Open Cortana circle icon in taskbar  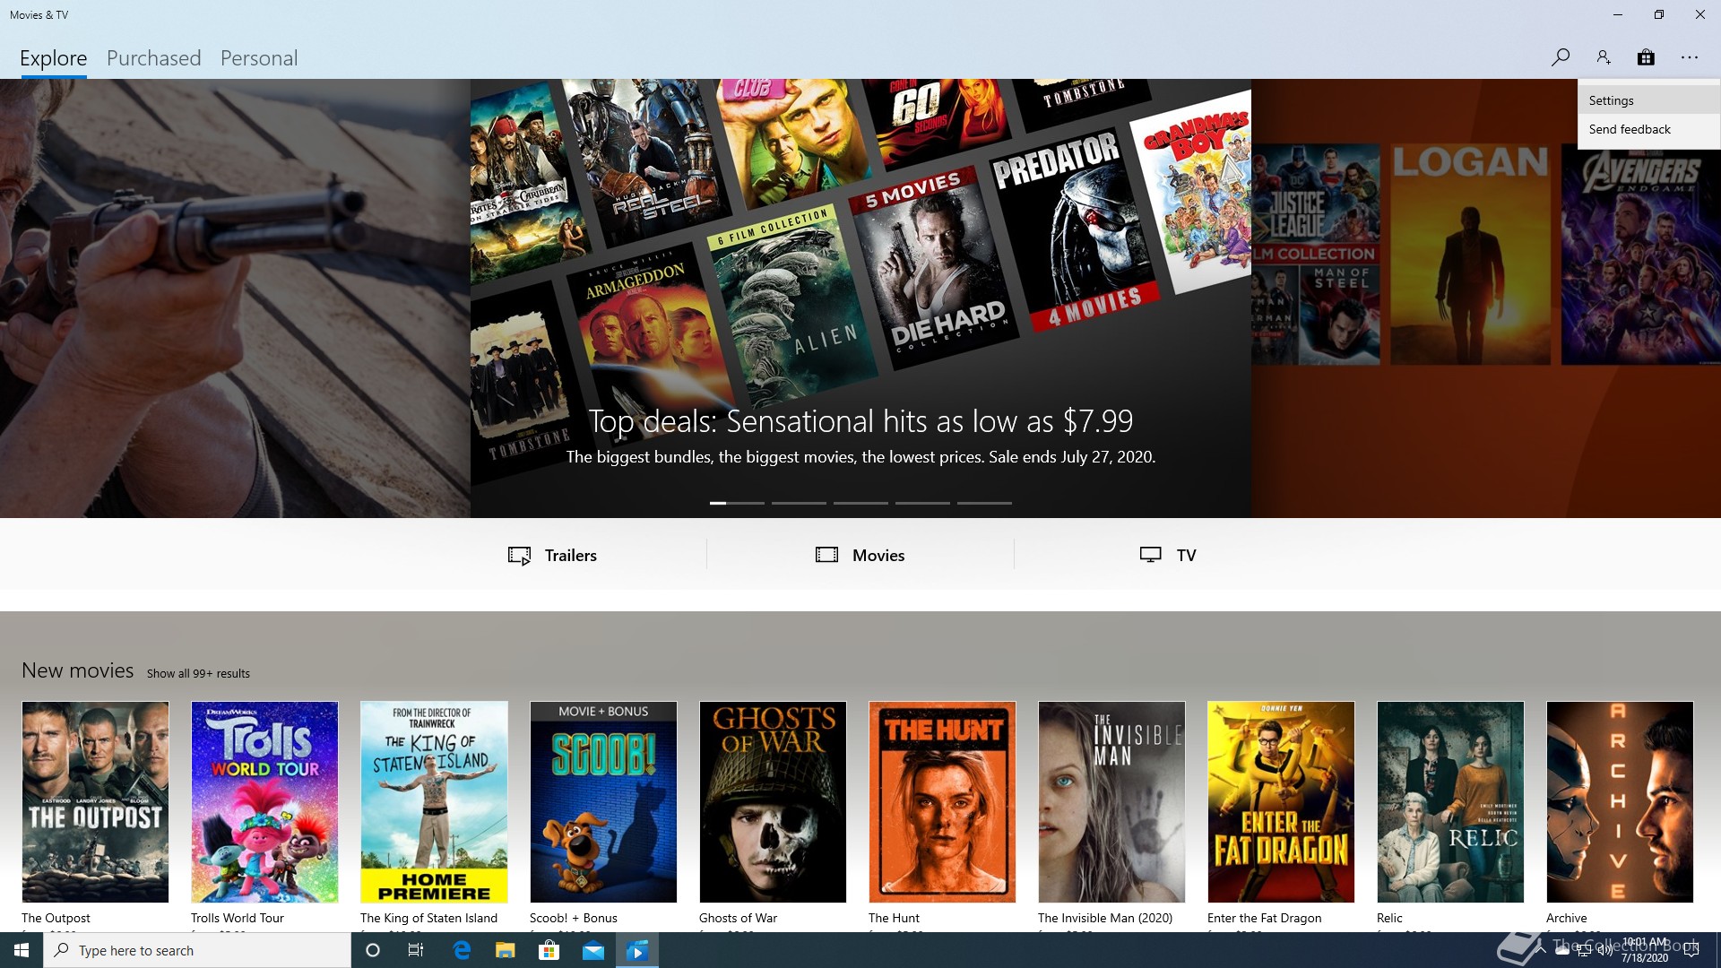point(373,950)
